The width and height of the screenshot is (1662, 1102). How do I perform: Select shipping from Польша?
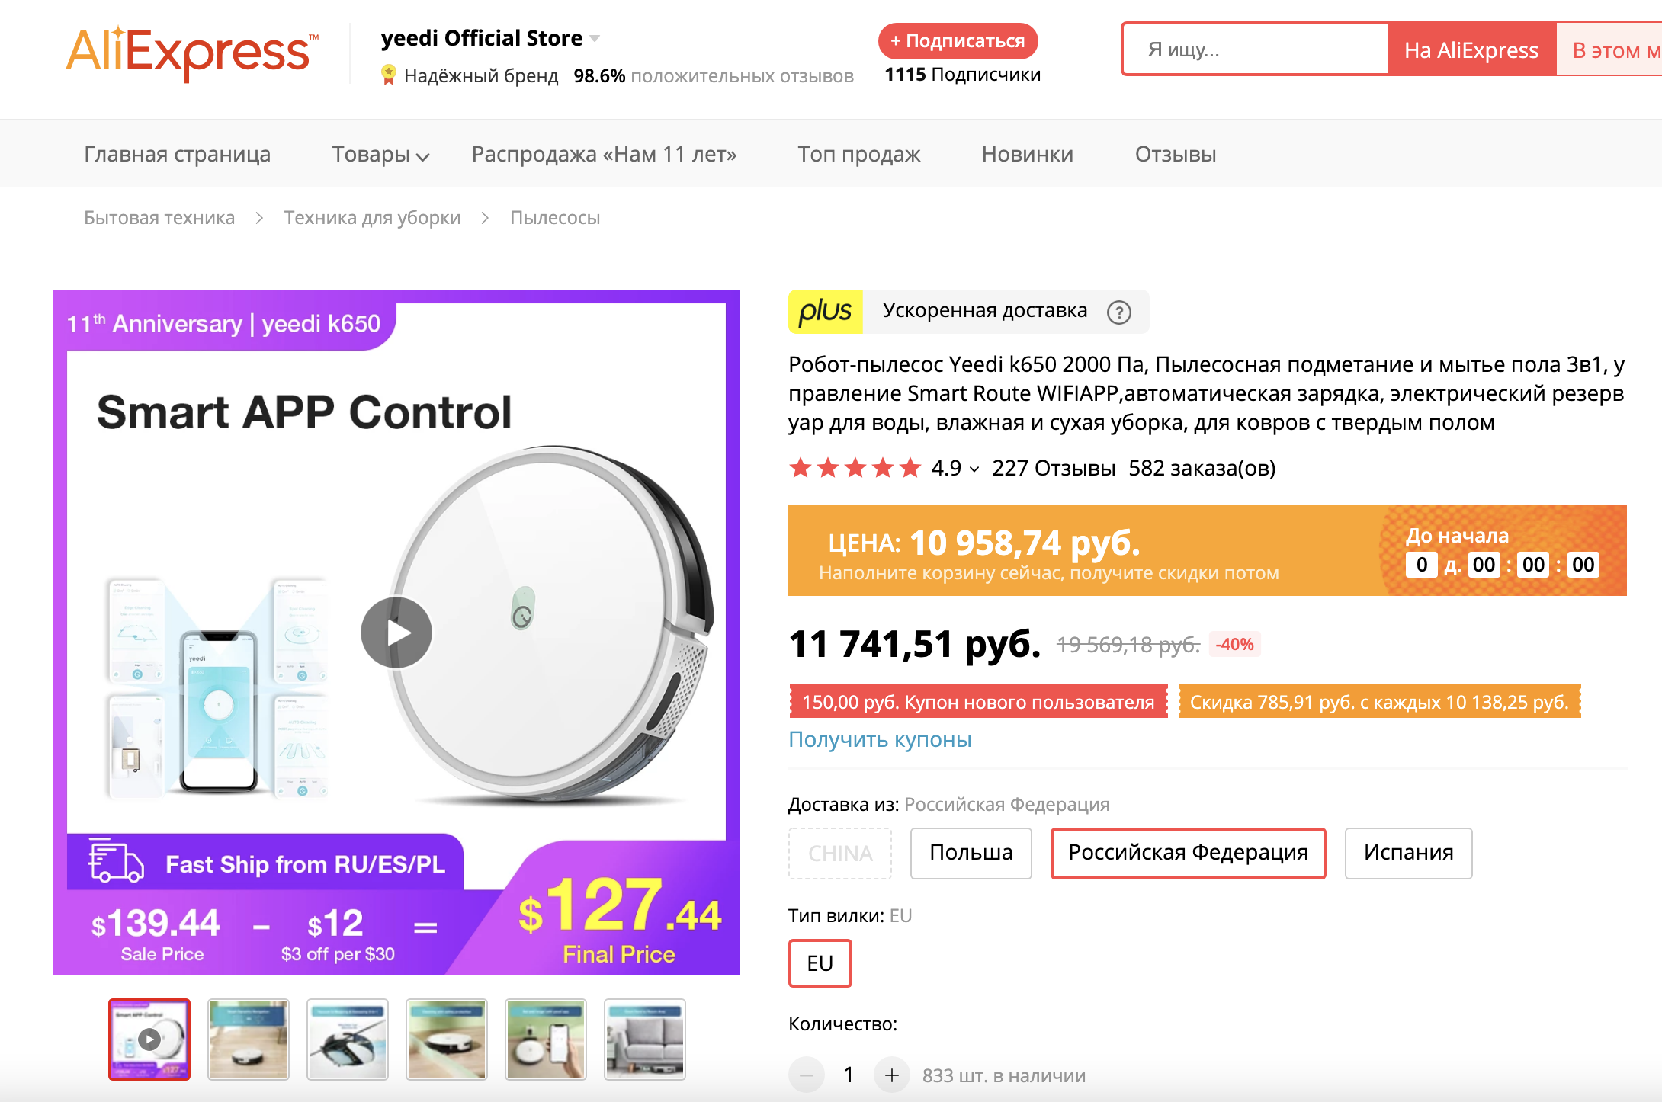971,853
